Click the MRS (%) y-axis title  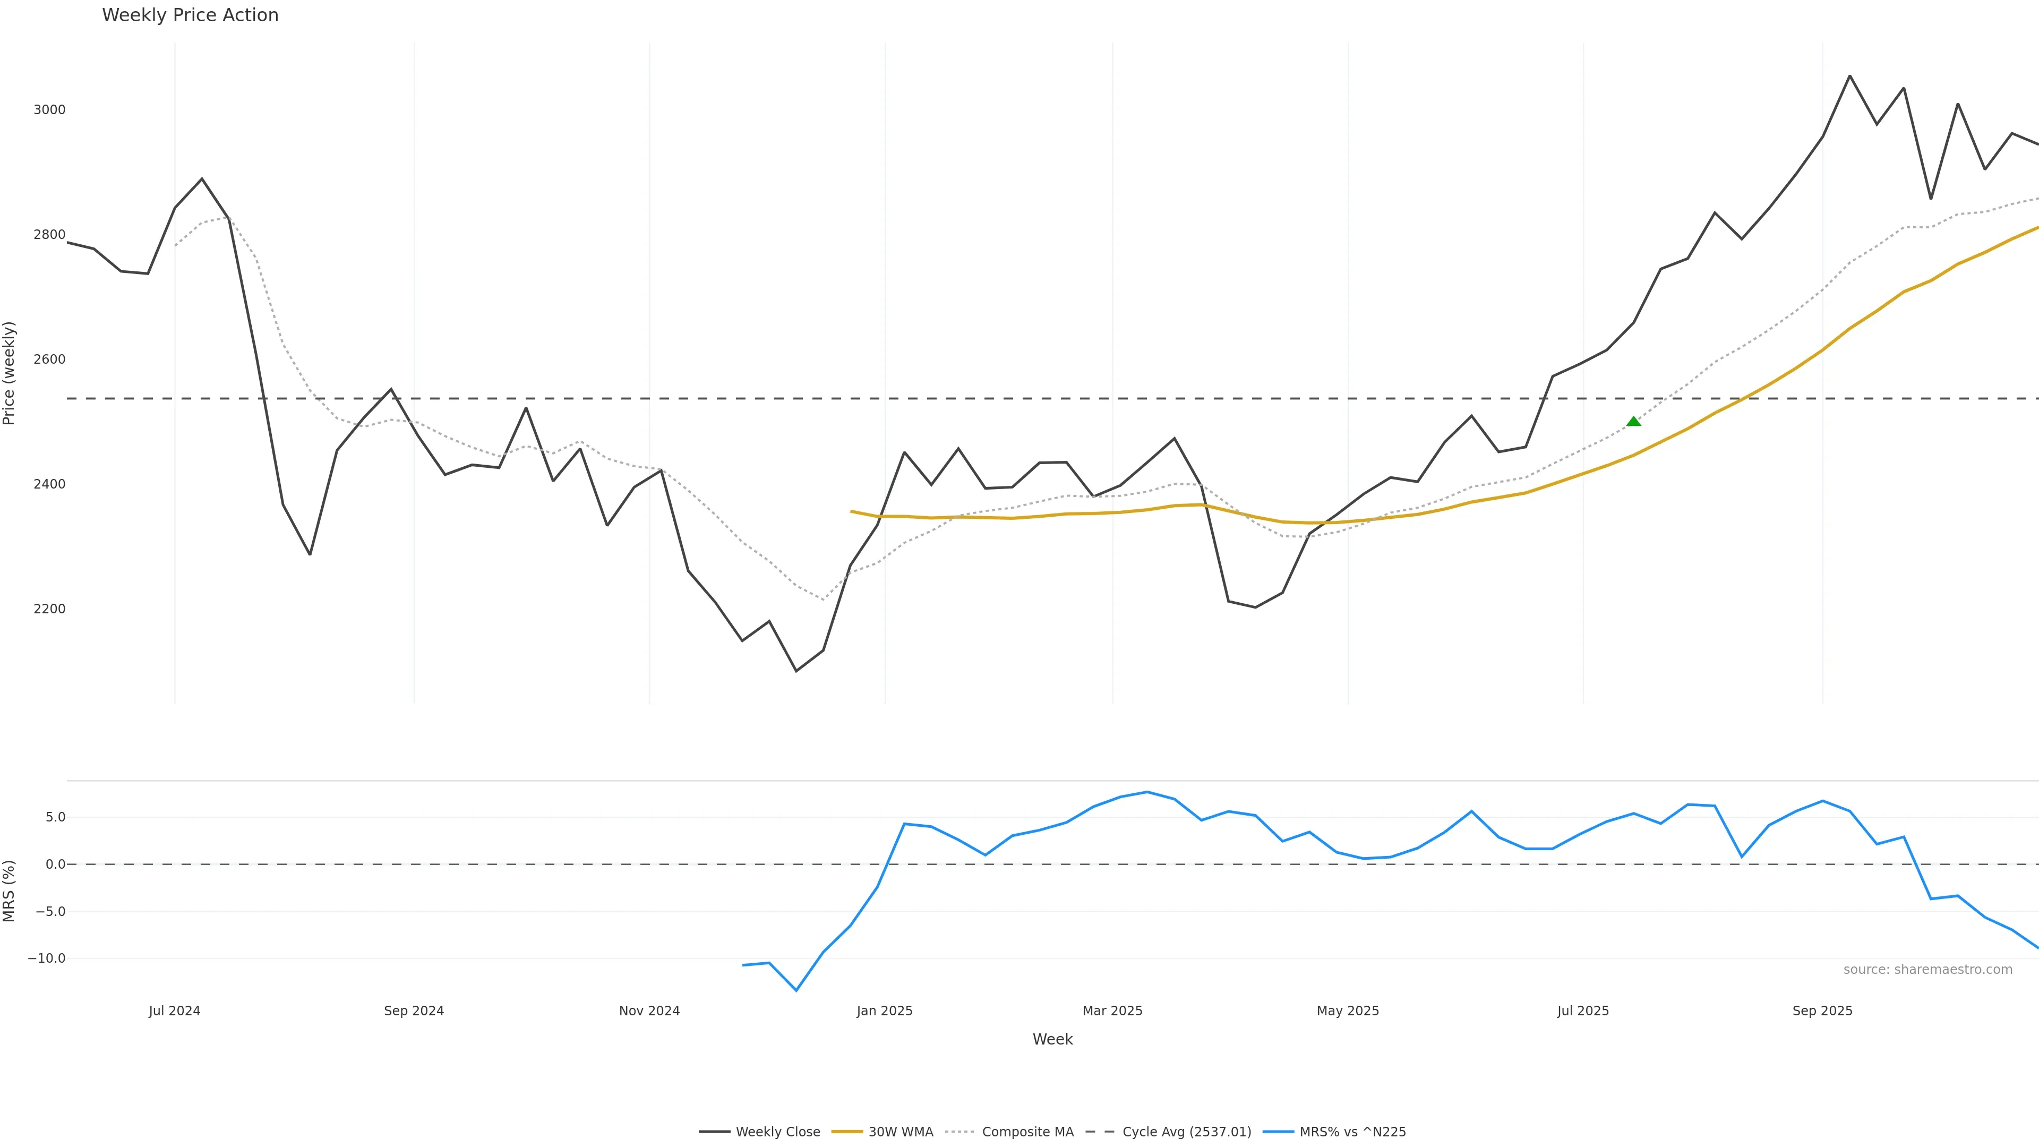[10, 891]
